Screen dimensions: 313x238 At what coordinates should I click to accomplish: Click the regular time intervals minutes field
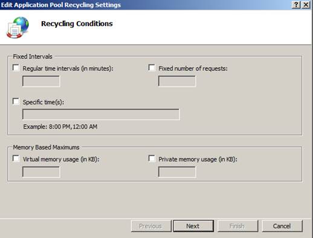pos(41,81)
